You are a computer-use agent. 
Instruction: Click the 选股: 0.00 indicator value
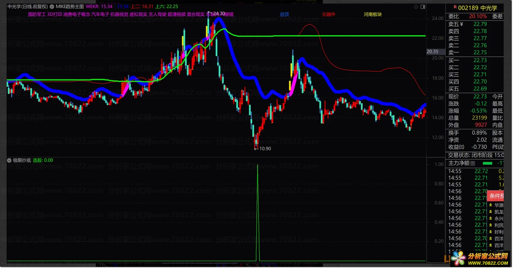click(43, 160)
